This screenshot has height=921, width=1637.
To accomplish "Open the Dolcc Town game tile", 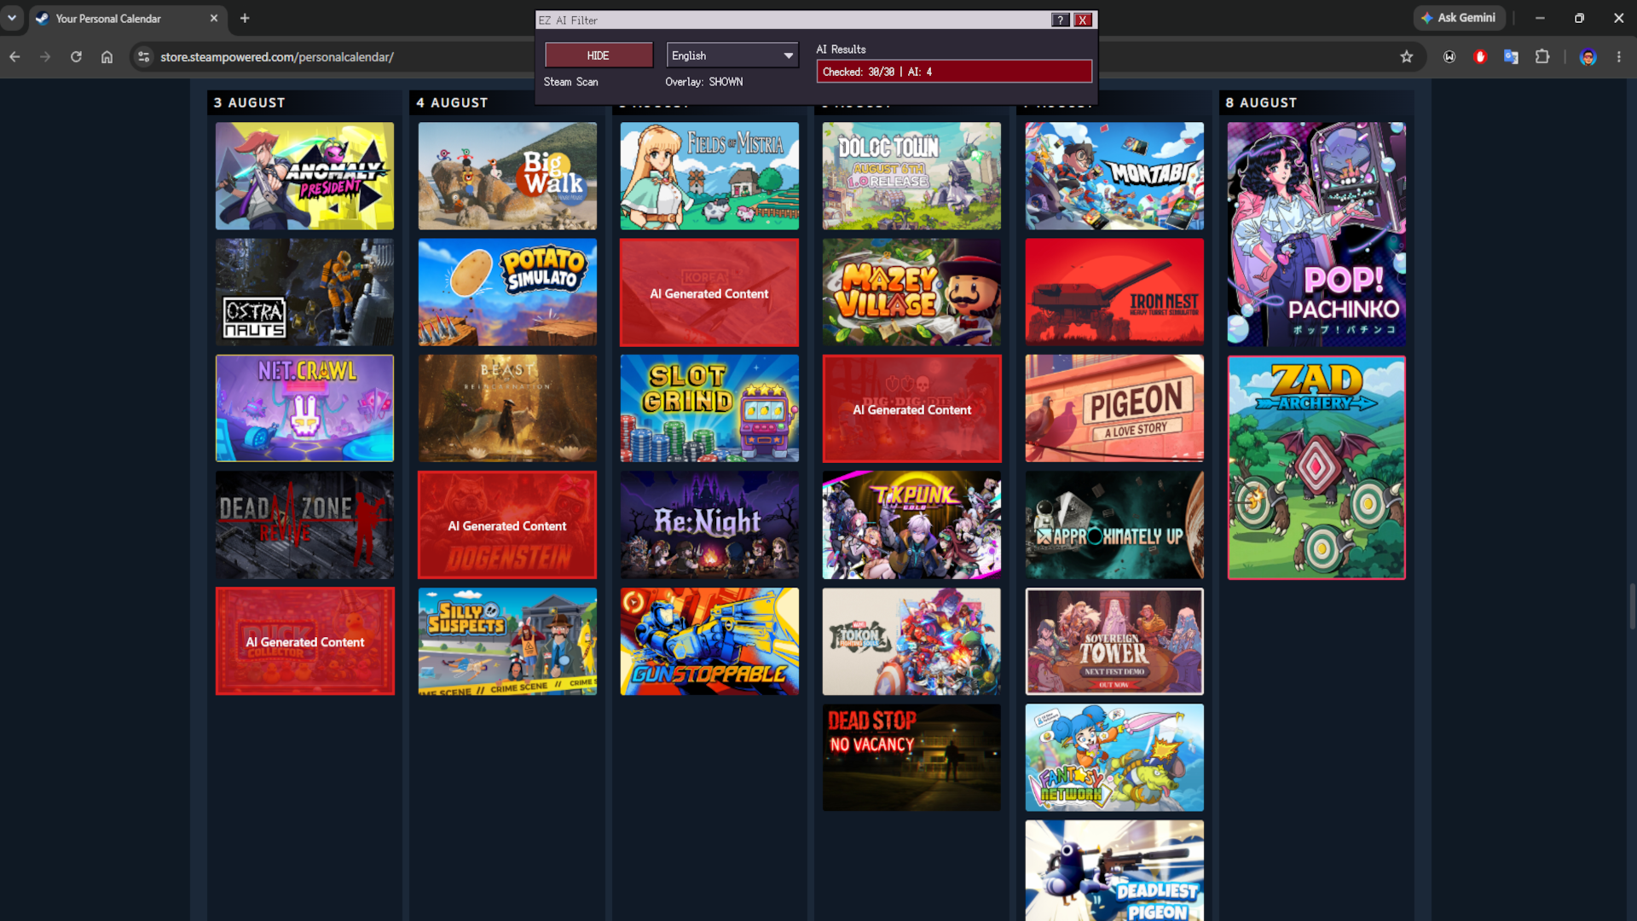I will click(911, 176).
